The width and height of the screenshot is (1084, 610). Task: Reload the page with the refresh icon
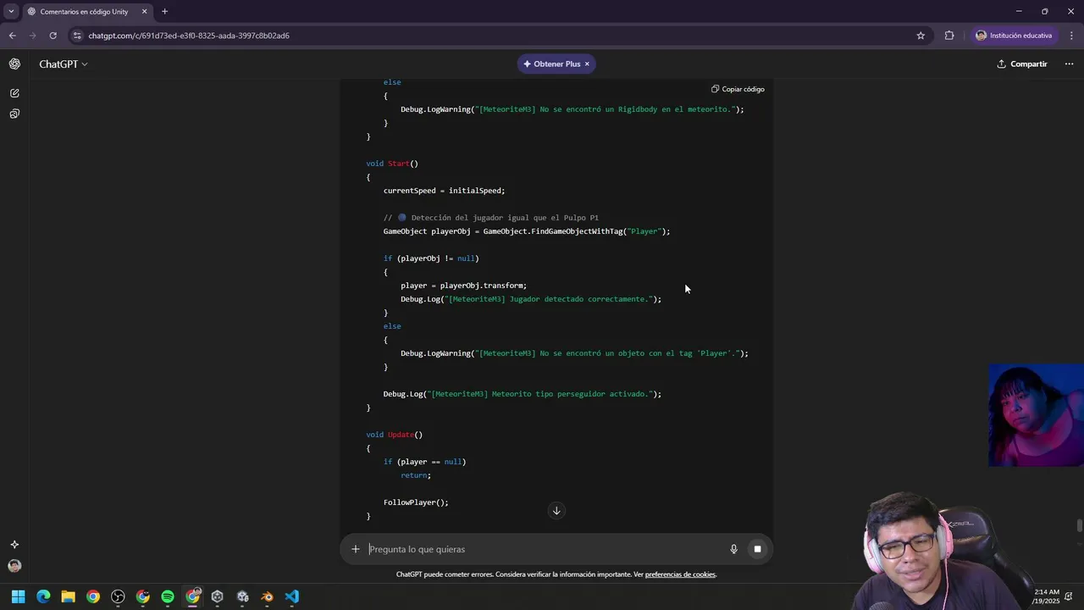53,36
